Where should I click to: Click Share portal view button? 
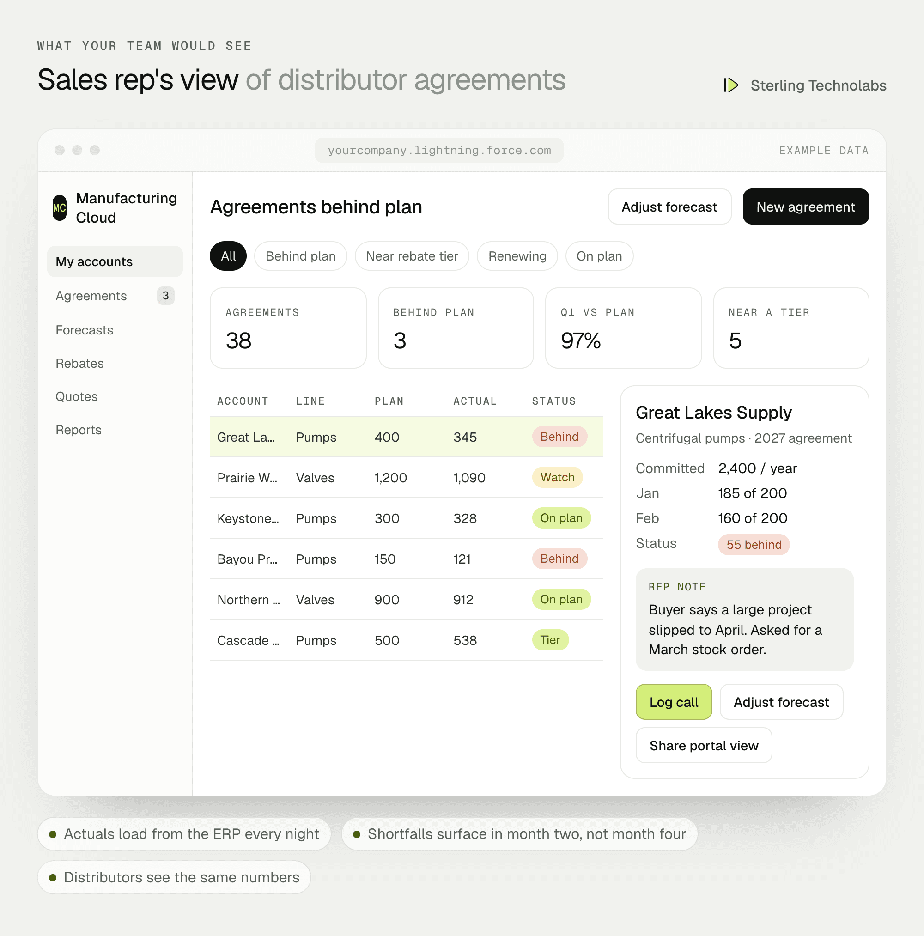[704, 746]
